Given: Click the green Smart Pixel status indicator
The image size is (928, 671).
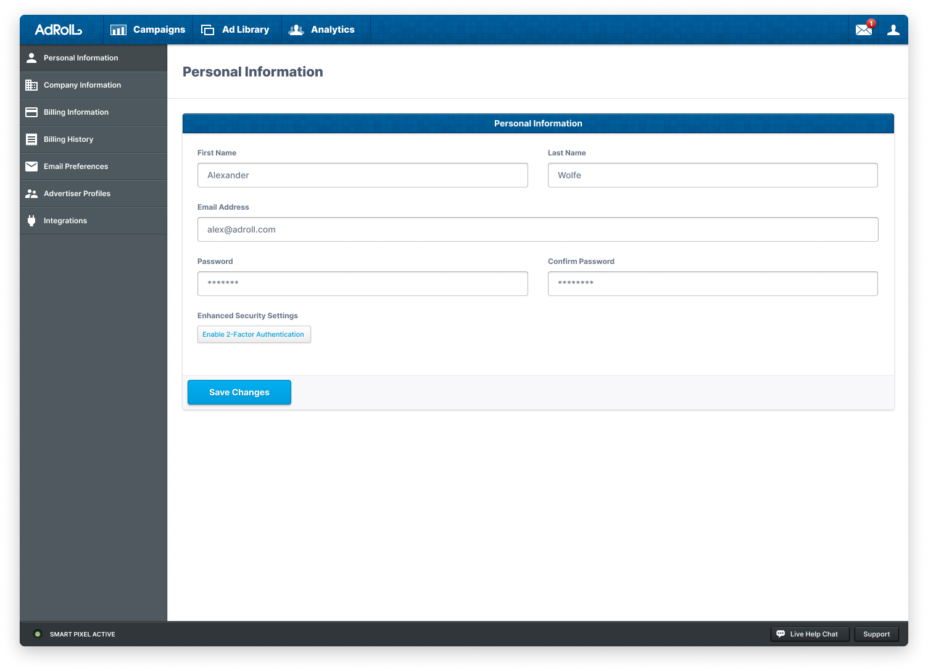Looking at the screenshot, I should click(x=38, y=634).
